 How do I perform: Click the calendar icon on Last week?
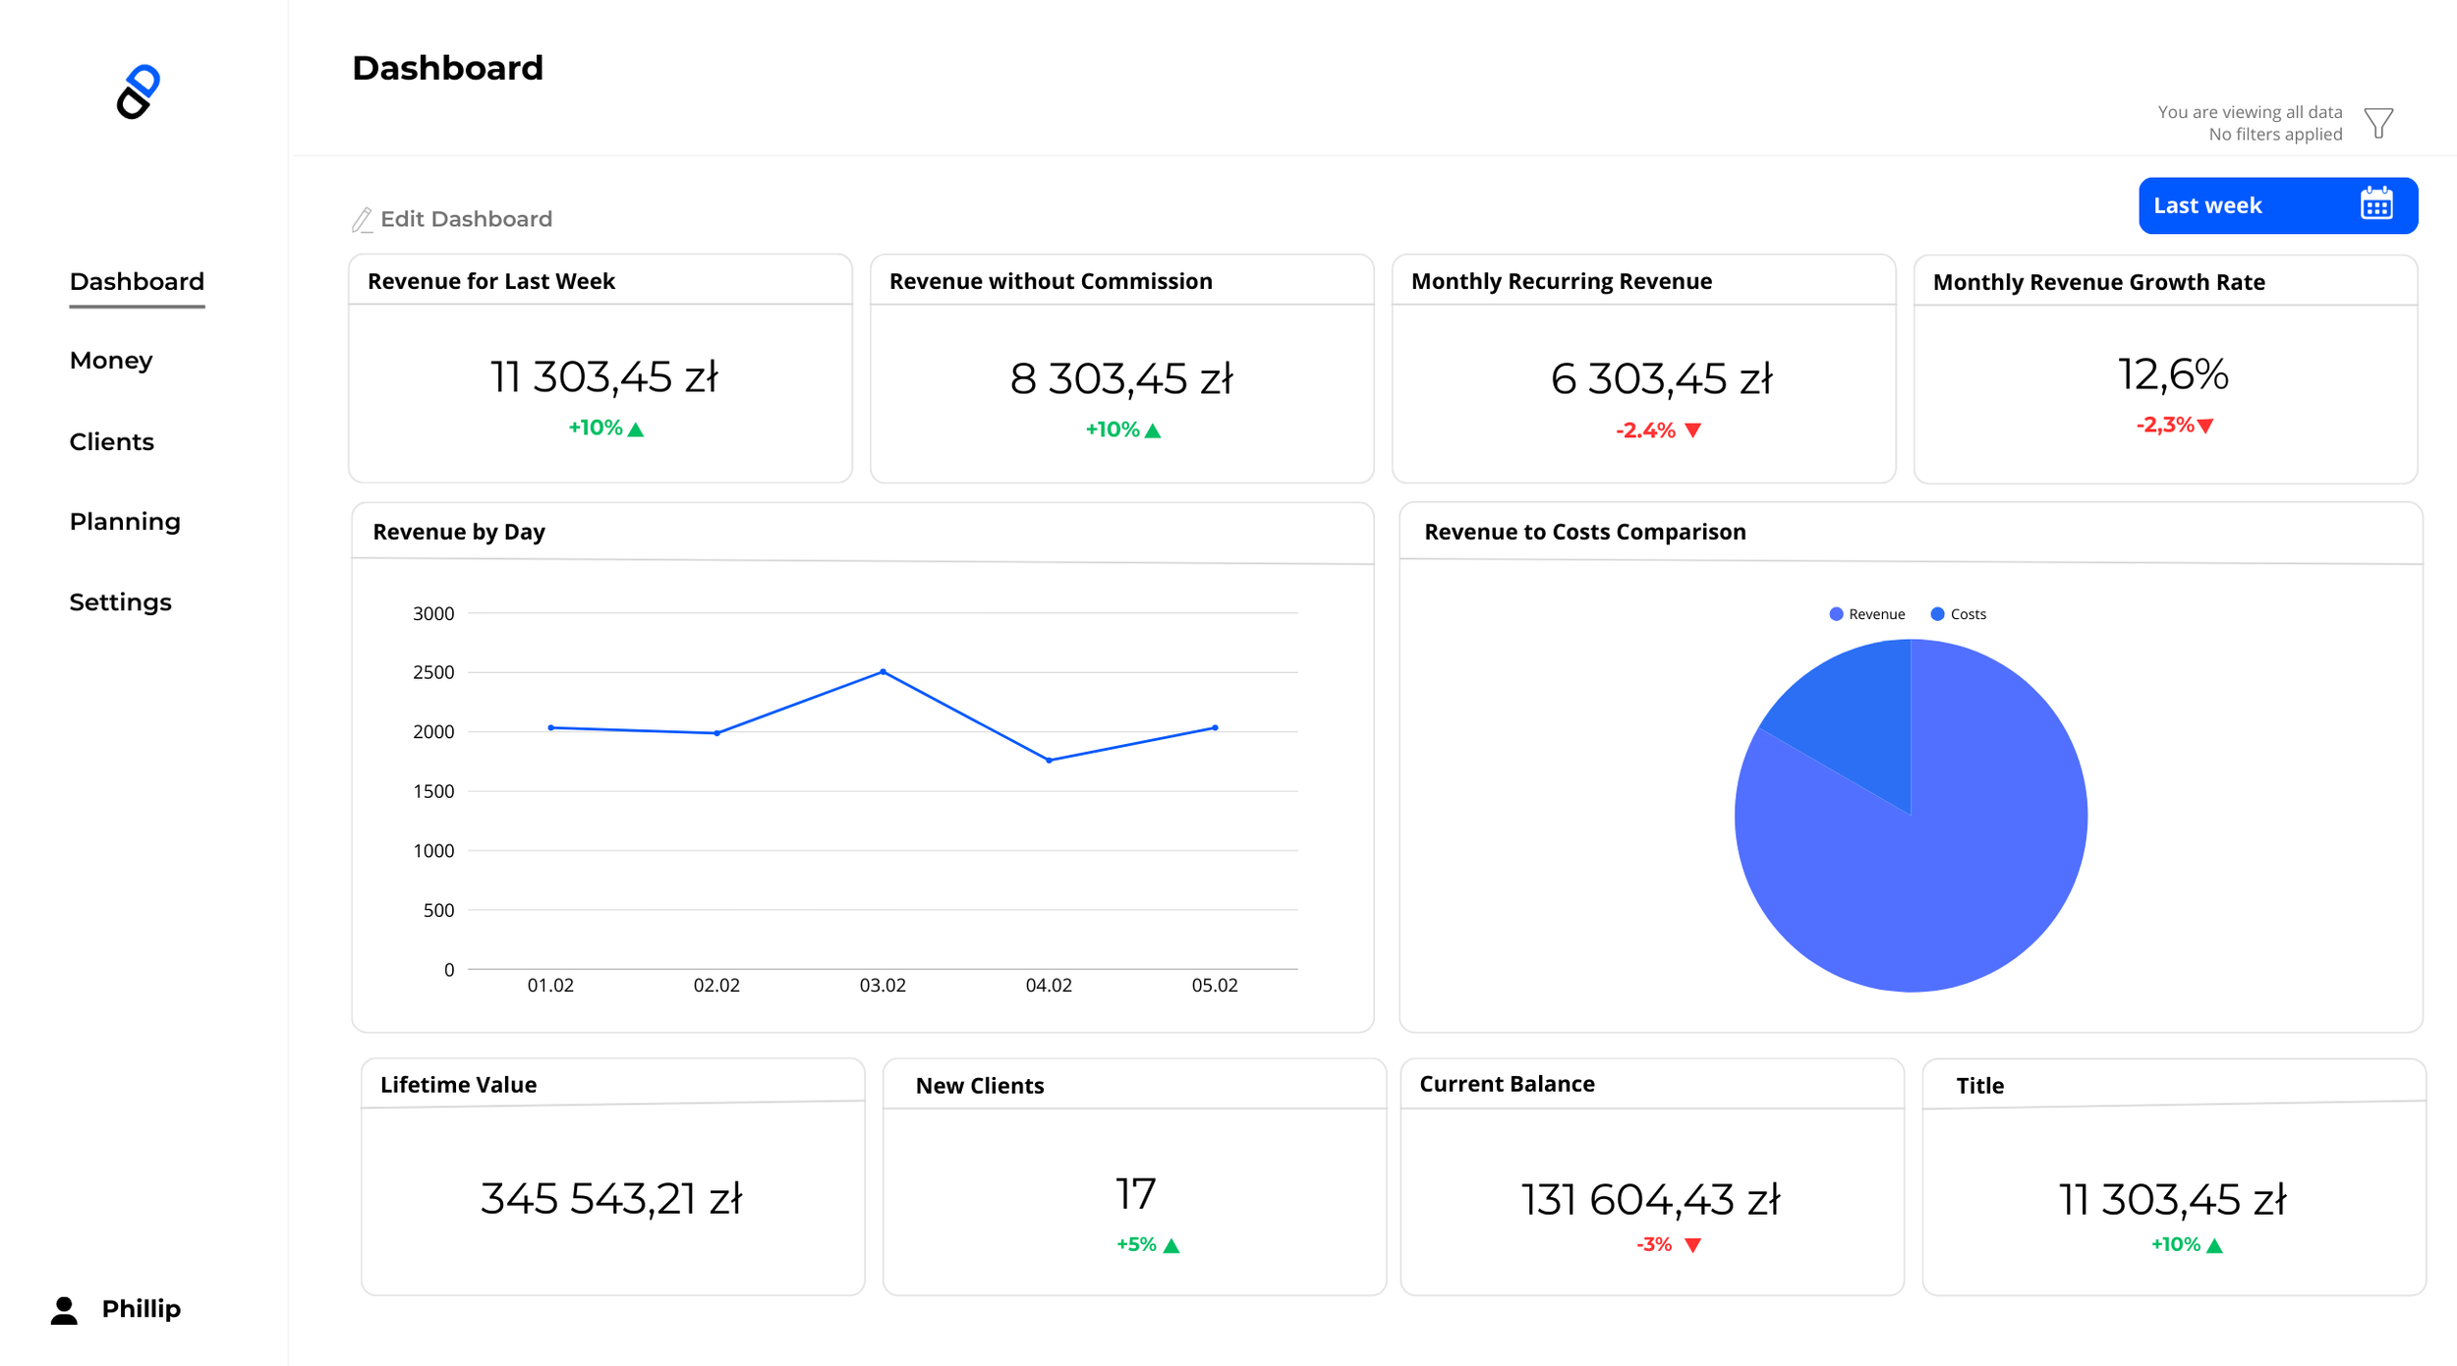[2376, 204]
